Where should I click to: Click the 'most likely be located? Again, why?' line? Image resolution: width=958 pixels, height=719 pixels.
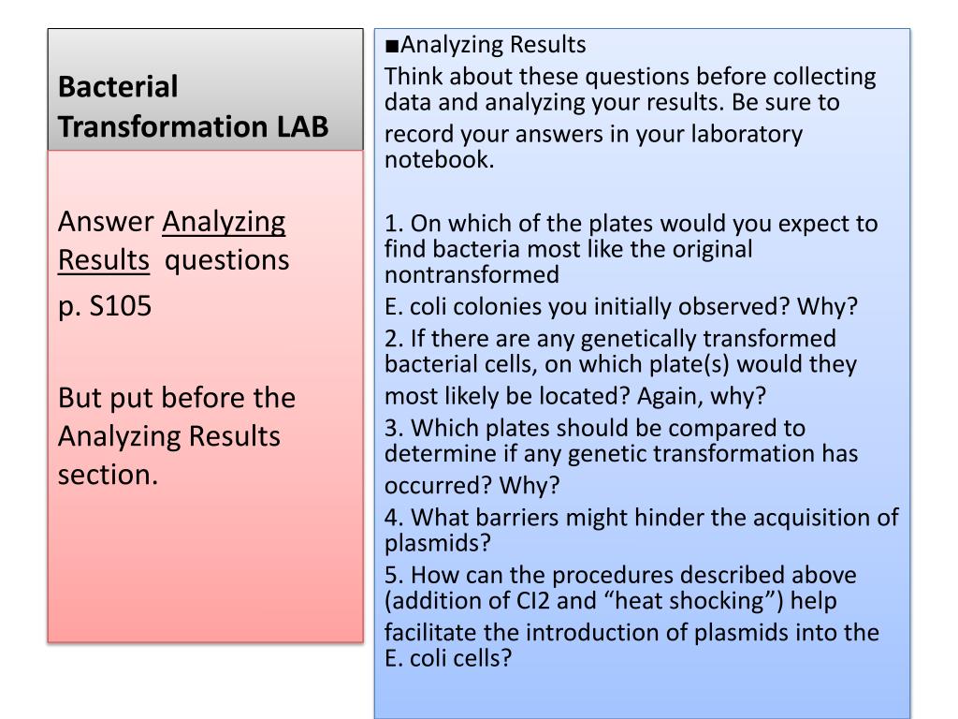(575, 396)
